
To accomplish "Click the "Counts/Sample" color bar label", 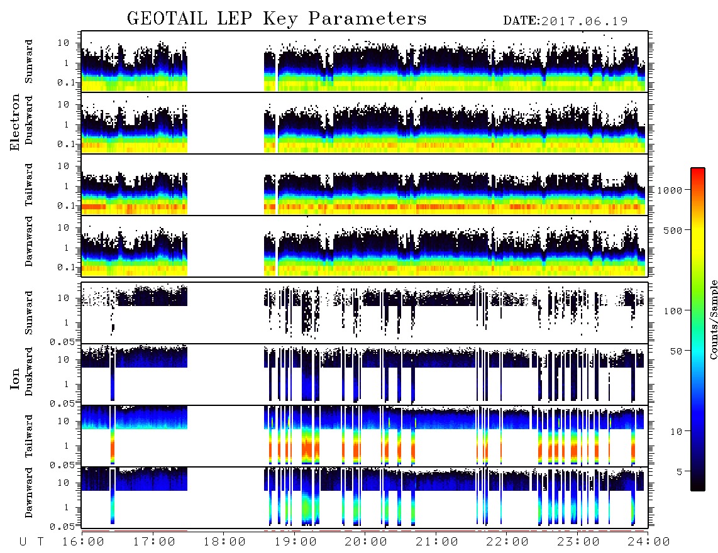I will coord(713,320).
